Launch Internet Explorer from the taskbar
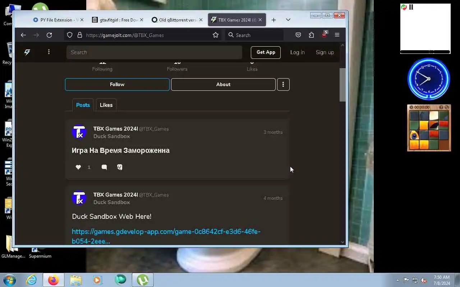The width and height of the screenshot is (460, 287). [32, 280]
